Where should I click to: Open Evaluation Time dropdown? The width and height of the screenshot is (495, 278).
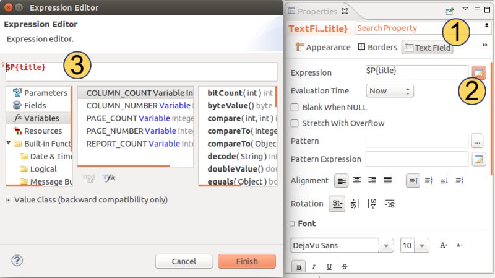click(x=390, y=91)
